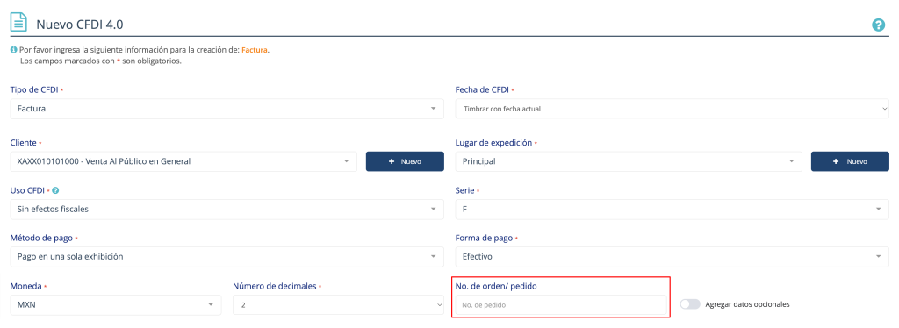Viewport: 899px width, 328px height.
Task: Open the Serie dropdown
Action: [x=672, y=210]
